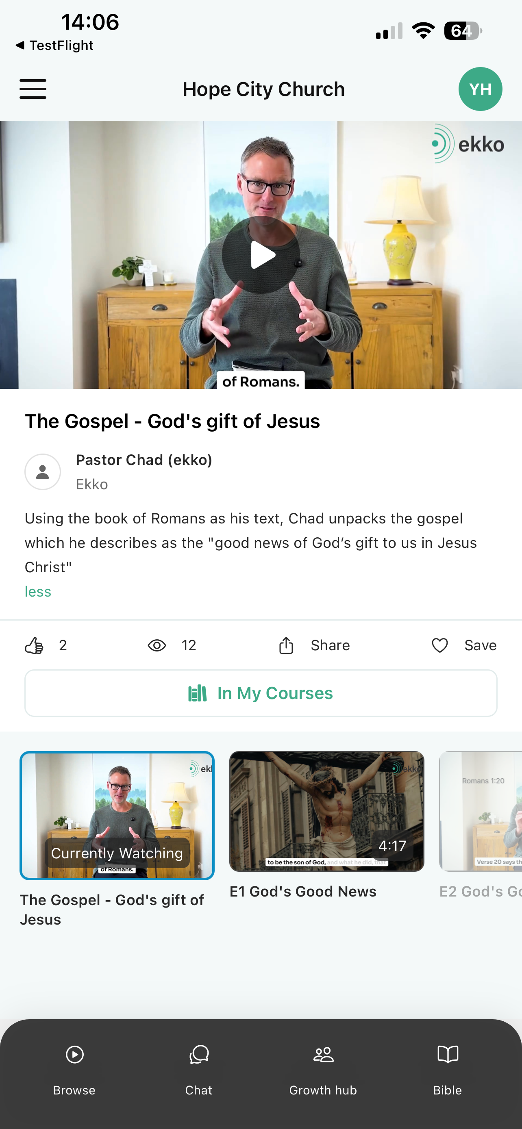Open Pastor Chad's profile picture
This screenshot has height=1129, width=522.
43,471
